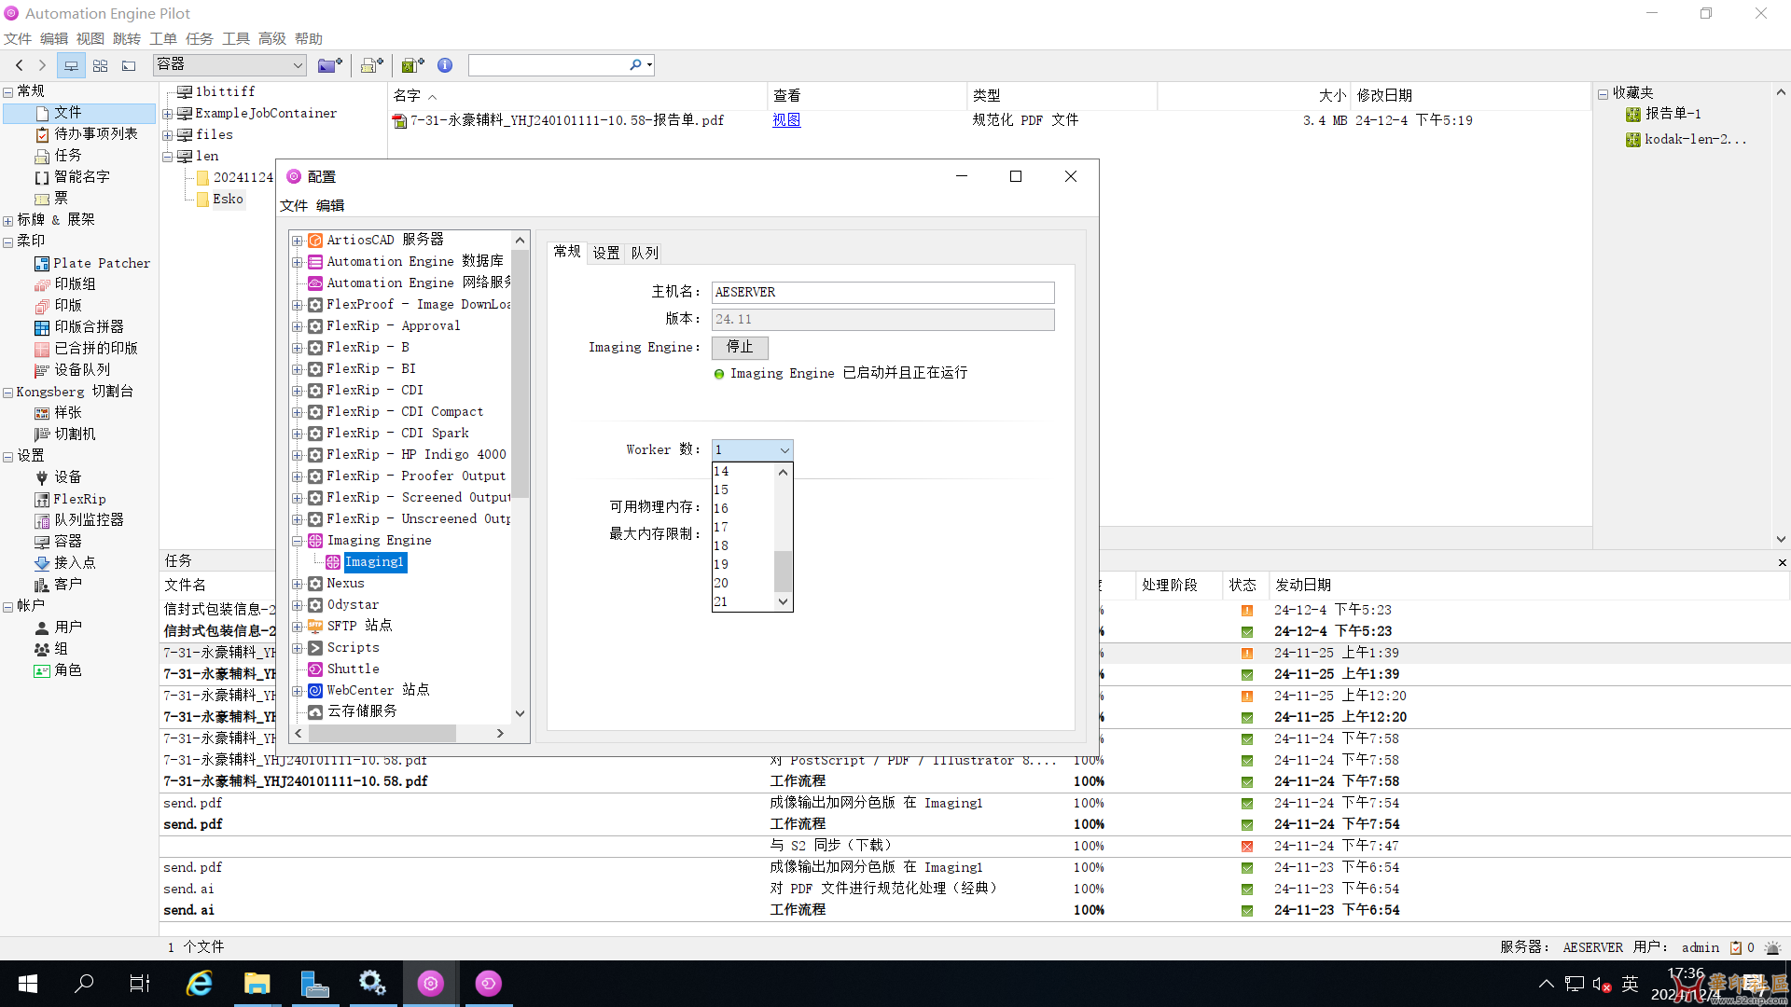Open Plate Patcher in the sidebar
Screen dimensions: 1791x1007
tap(101, 263)
